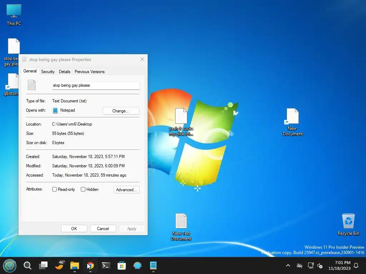The width and height of the screenshot is (366, 274).
Task: Click Cancel in Properties dialog
Action: coord(103,229)
